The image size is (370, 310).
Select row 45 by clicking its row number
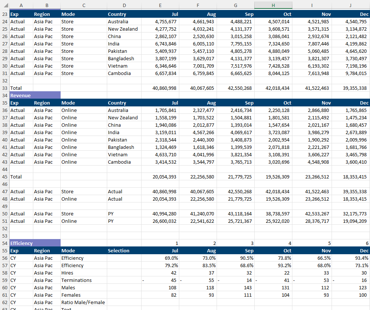pyautogui.click(x=4, y=177)
